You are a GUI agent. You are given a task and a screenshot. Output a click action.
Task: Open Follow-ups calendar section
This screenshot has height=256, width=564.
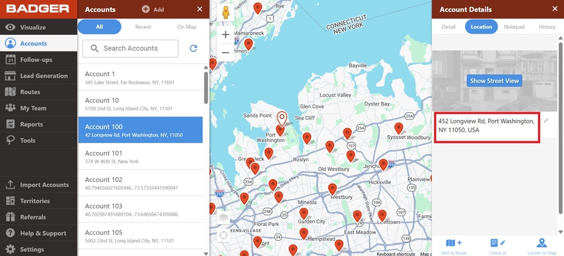click(38, 59)
